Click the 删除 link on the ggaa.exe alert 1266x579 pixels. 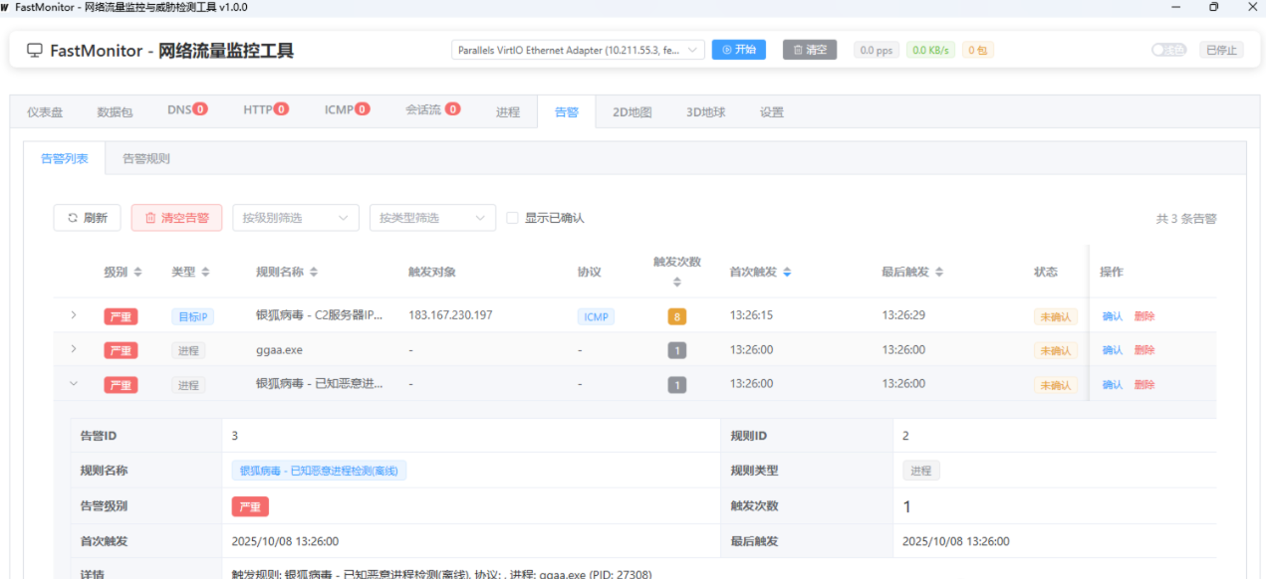(x=1143, y=349)
